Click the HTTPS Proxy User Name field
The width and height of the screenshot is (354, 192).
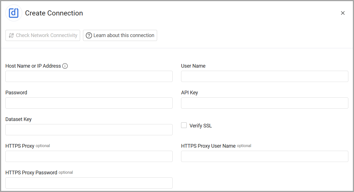pyautogui.click(x=265, y=156)
